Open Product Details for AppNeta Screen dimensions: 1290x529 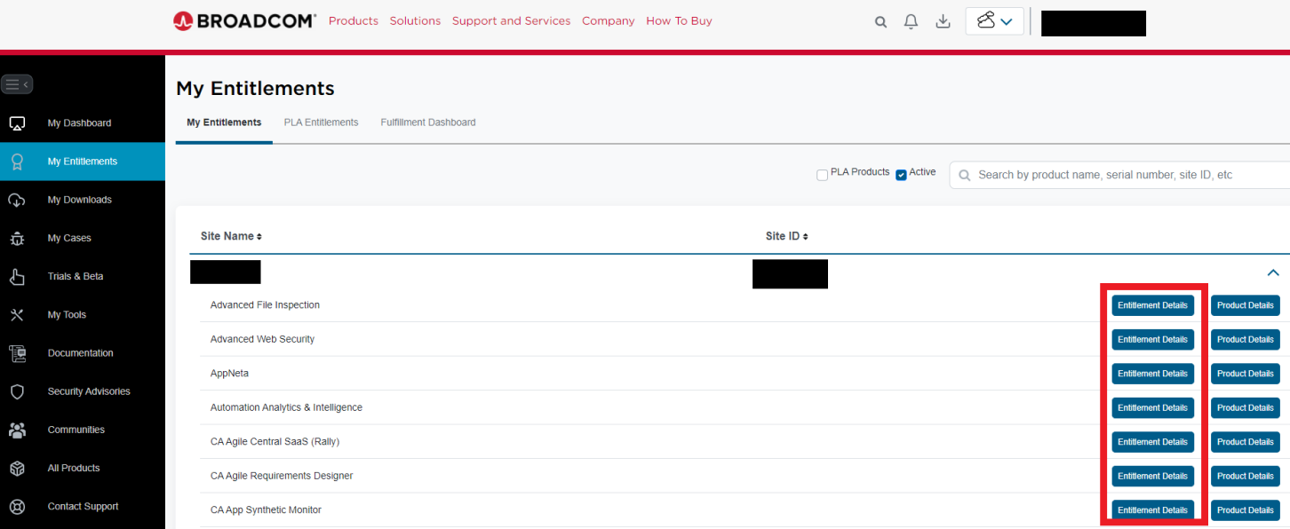[1246, 374]
